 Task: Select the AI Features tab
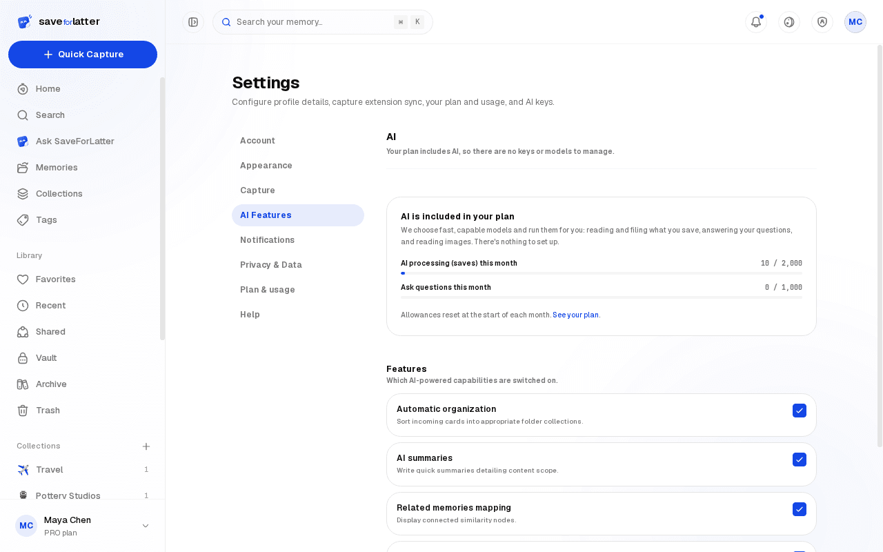point(298,215)
